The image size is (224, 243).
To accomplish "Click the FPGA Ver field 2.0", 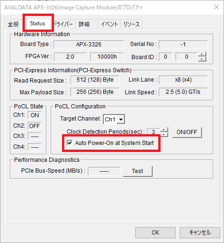I will (70, 57).
